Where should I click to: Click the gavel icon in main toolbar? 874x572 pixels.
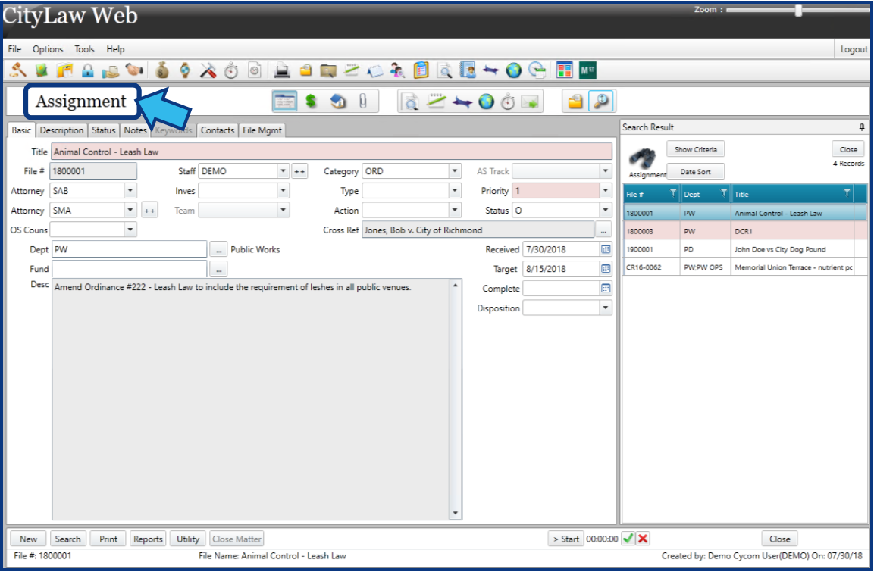click(17, 70)
